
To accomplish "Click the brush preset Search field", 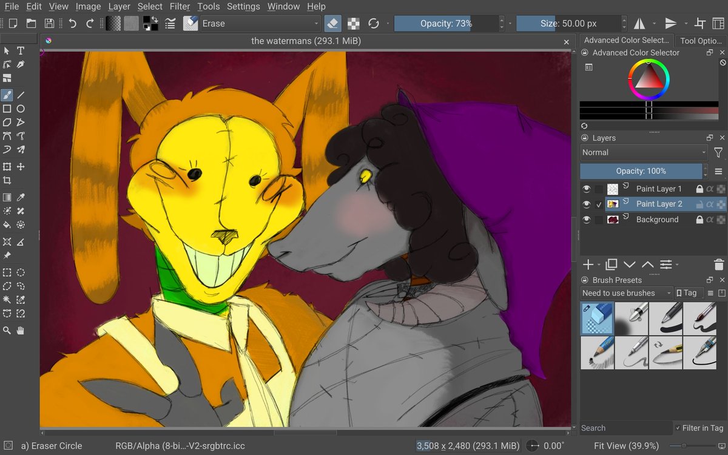I will (626, 428).
